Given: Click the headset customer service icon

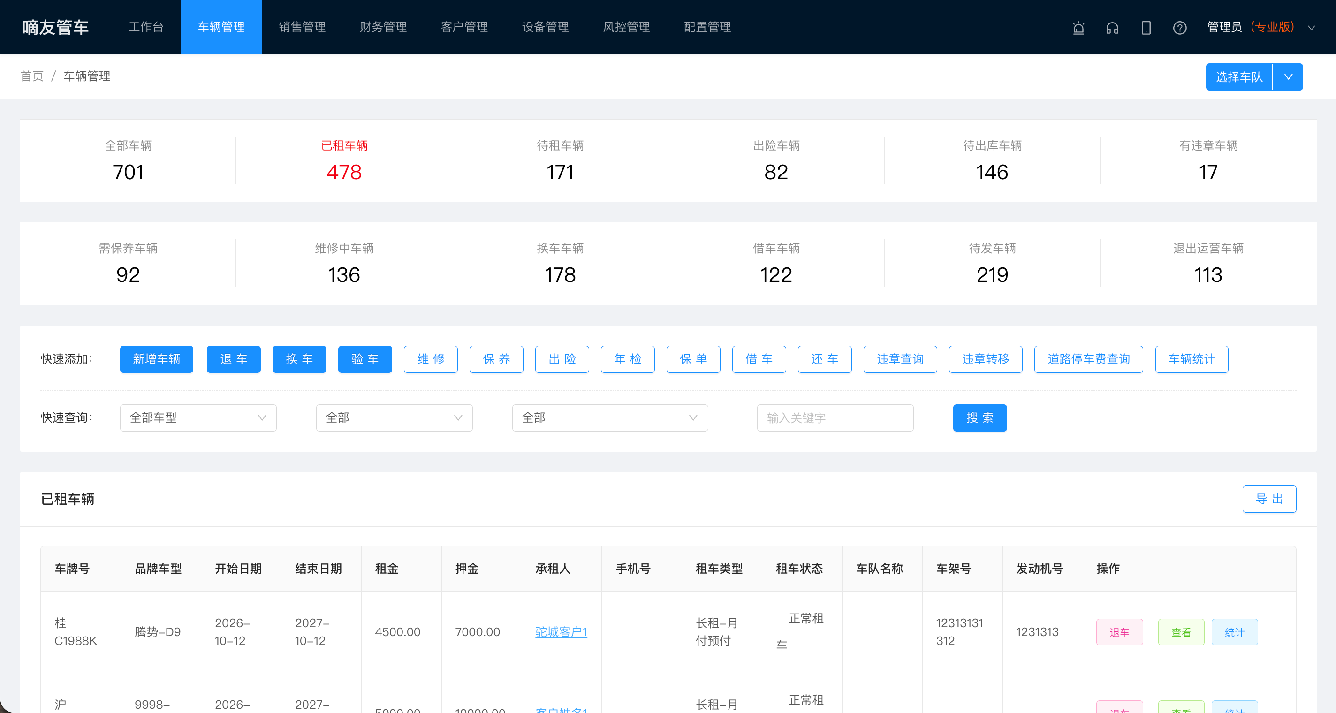Looking at the screenshot, I should [x=1112, y=28].
